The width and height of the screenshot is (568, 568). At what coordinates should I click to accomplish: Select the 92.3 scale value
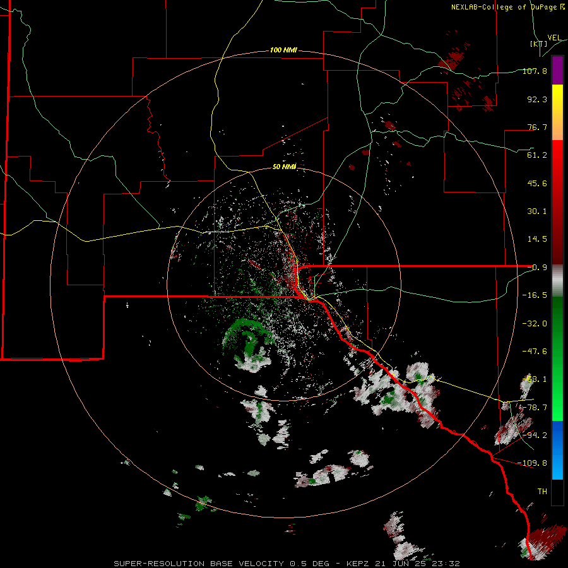[537, 99]
